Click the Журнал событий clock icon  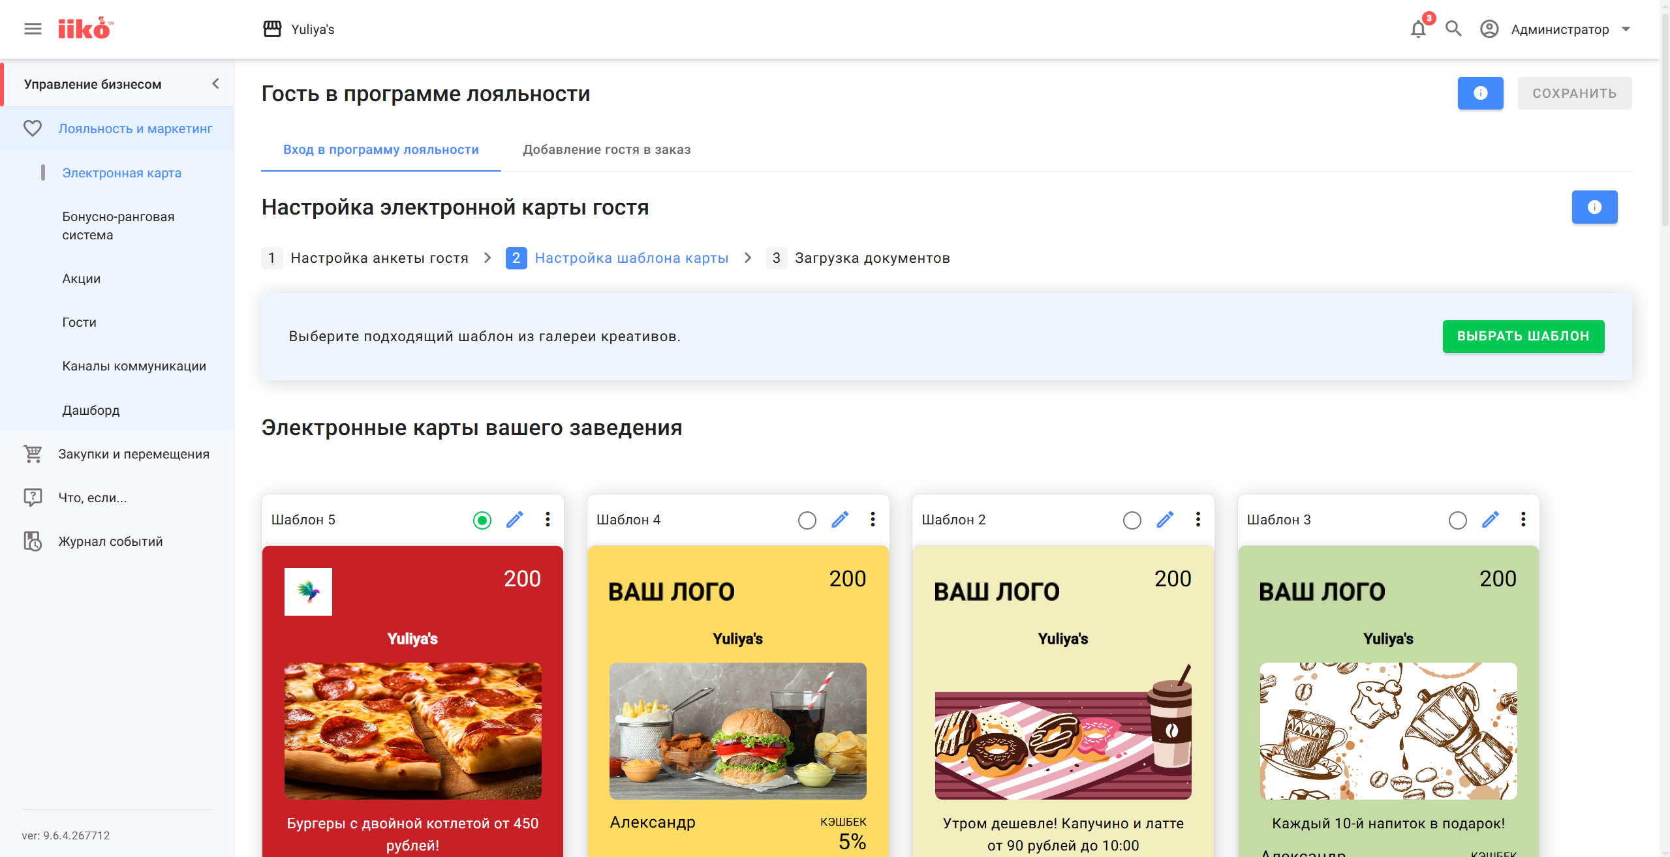point(33,541)
